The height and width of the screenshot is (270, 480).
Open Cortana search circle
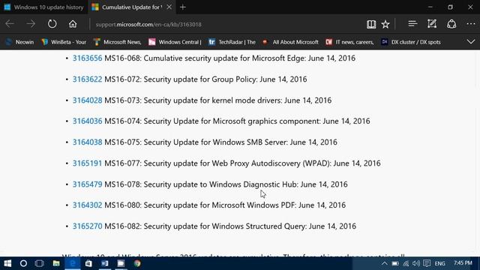(23, 263)
